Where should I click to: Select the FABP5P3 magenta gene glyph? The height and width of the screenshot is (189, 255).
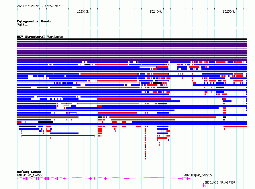[186, 179]
